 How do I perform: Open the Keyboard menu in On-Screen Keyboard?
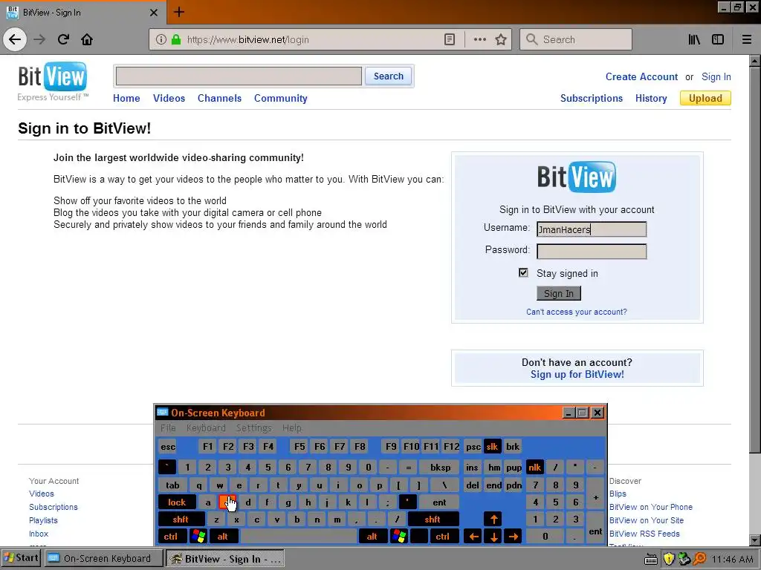pos(206,428)
